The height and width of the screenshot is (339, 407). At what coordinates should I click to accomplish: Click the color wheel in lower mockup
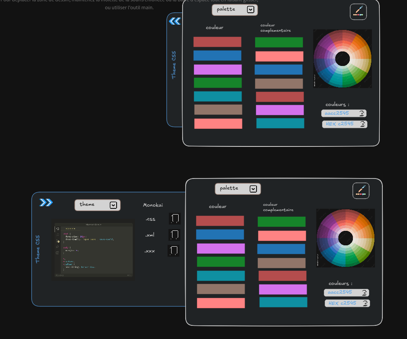[x=345, y=237]
